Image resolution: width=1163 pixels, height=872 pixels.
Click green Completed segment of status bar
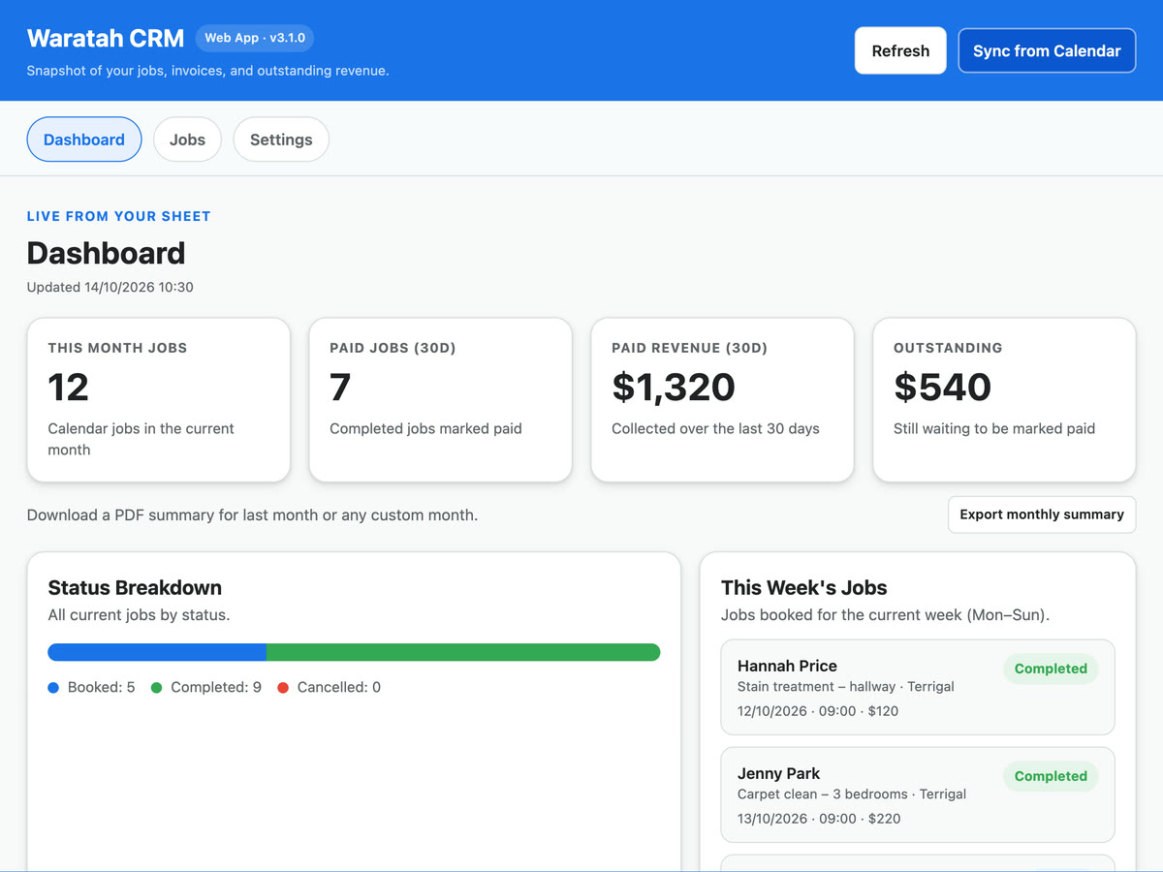pos(463,652)
